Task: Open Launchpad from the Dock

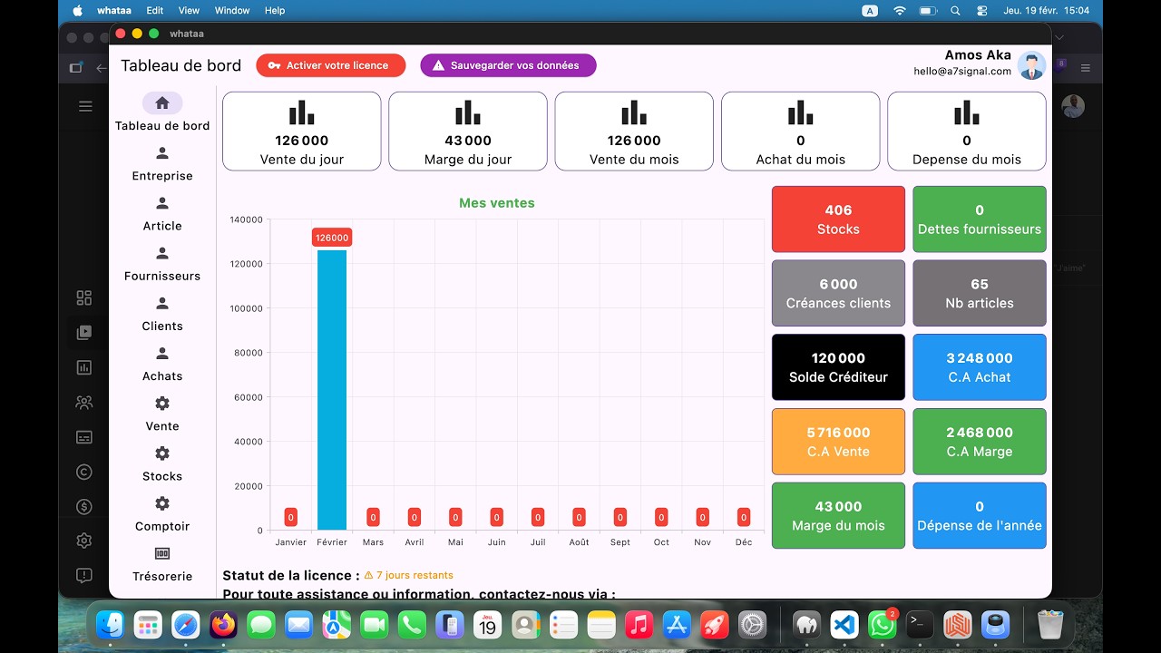Action: [x=148, y=624]
